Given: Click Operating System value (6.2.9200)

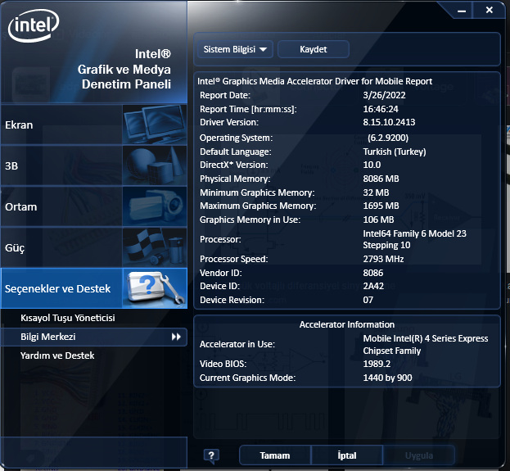Looking at the screenshot, I should click(388, 138).
